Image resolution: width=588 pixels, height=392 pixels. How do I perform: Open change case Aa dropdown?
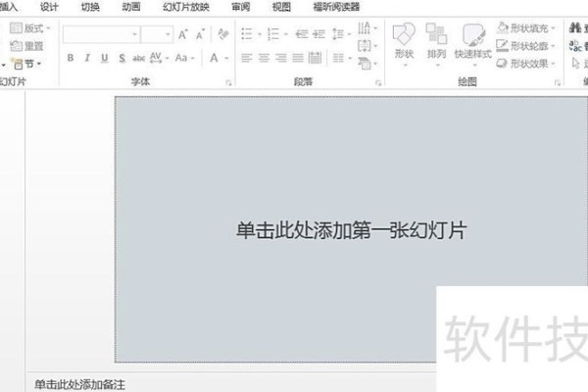coord(185,58)
